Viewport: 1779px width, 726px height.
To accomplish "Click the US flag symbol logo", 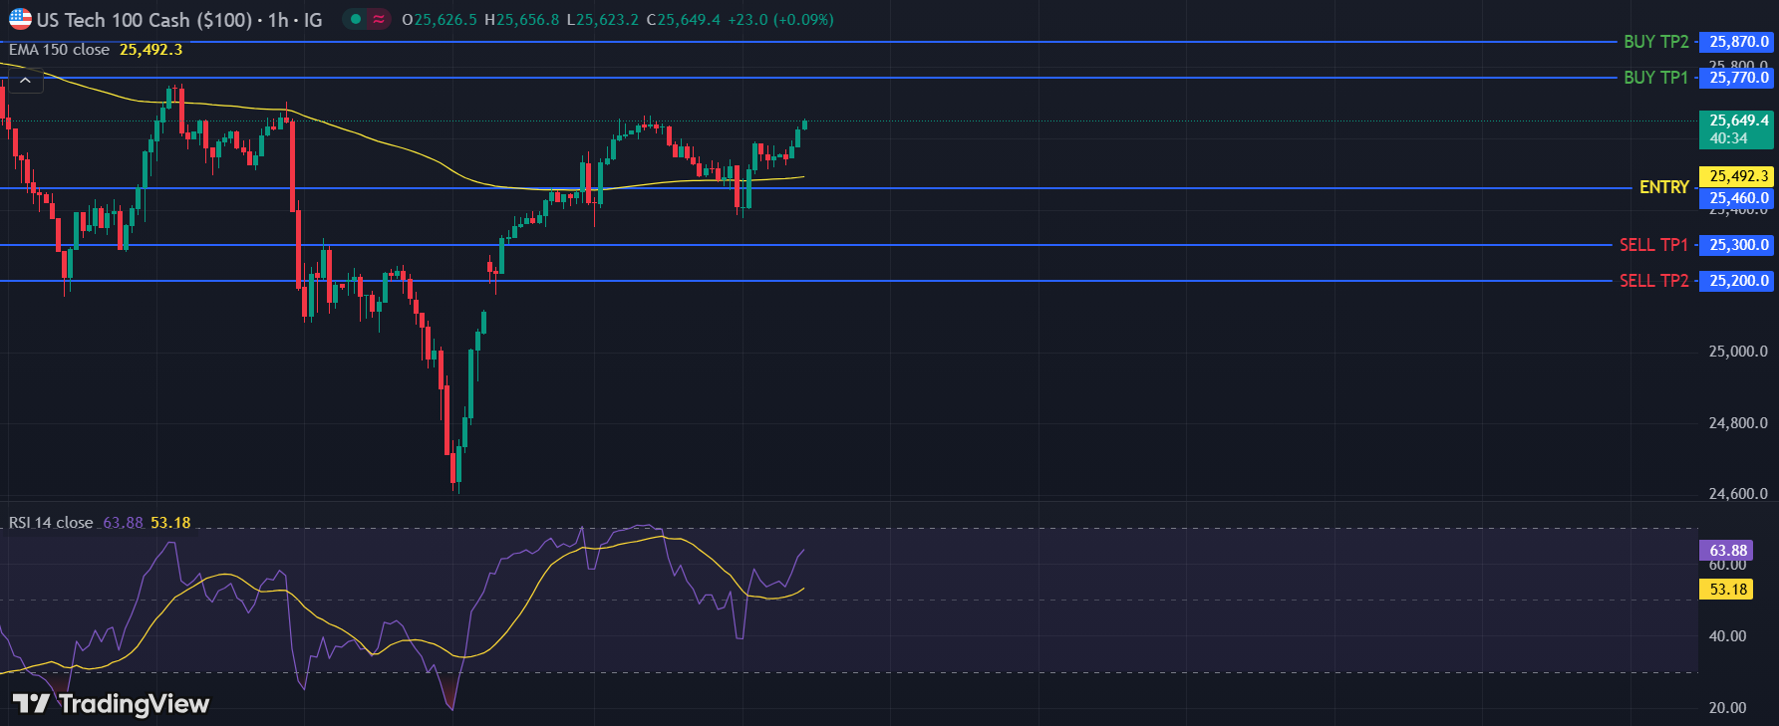I will [x=20, y=19].
